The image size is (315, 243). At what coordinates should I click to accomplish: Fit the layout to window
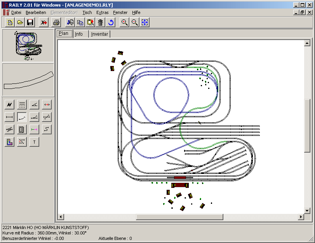(144, 23)
